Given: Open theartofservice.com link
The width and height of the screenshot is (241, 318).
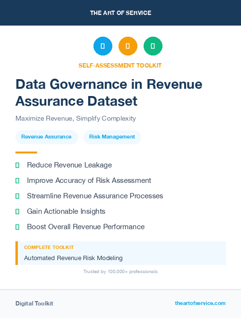Looking at the screenshot, I should pyautogui.click(x=200, y=303).
